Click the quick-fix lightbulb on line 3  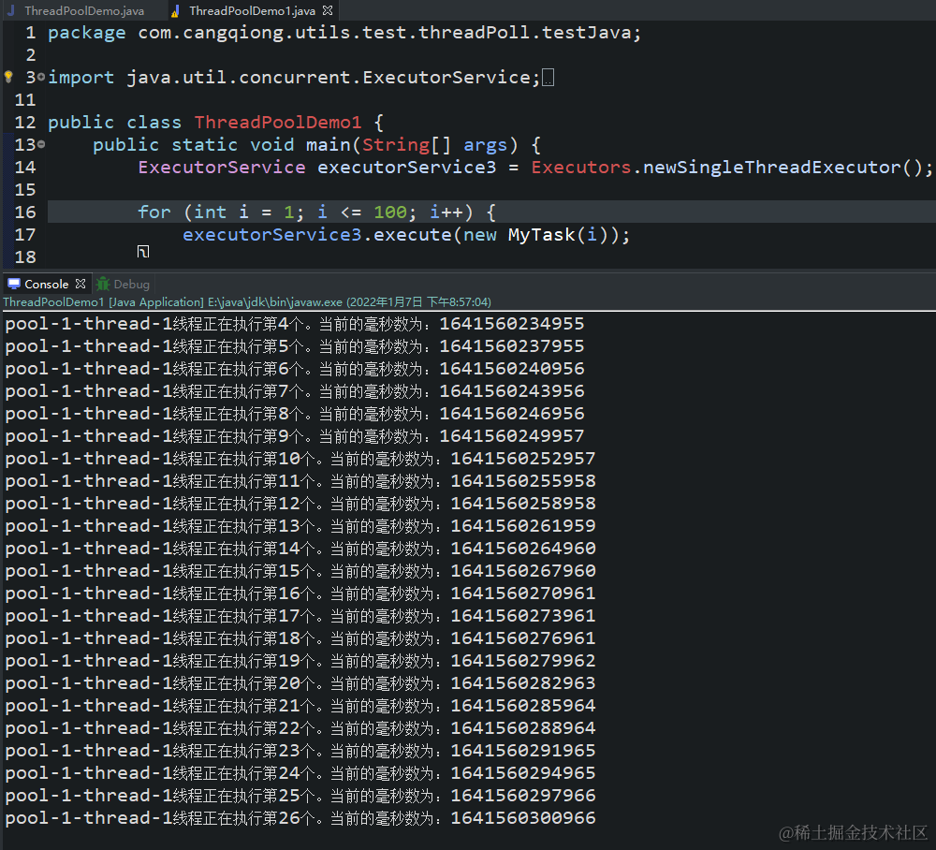8,77
